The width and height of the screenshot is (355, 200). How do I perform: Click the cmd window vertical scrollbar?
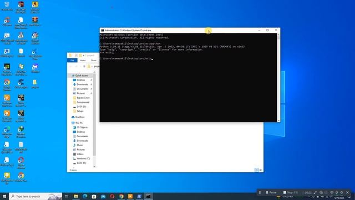[278, 77]
